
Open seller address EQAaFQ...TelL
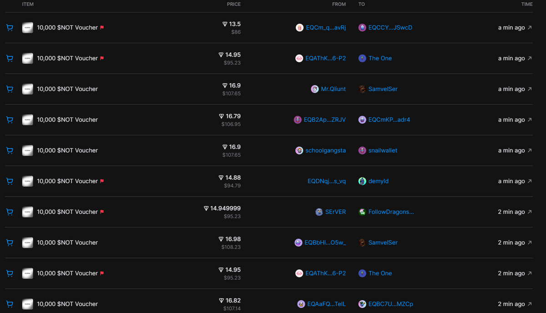click(327, 304)
